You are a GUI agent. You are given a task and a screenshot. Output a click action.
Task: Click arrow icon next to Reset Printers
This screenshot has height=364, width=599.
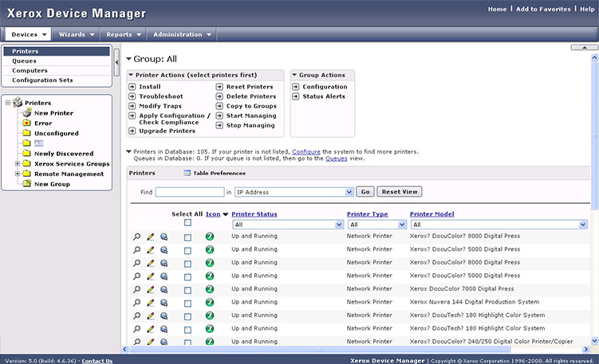click(x=219, y=87)
